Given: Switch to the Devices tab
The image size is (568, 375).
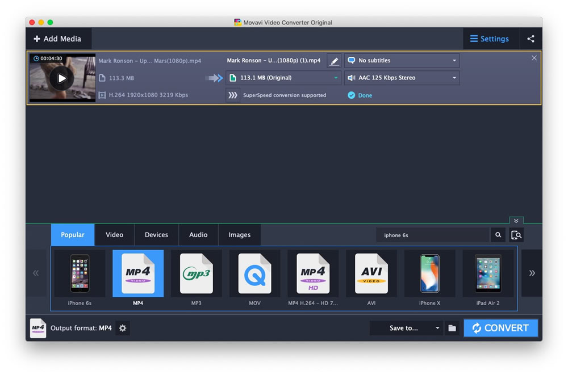Looking at the screenshot, I should pos(157,235).
